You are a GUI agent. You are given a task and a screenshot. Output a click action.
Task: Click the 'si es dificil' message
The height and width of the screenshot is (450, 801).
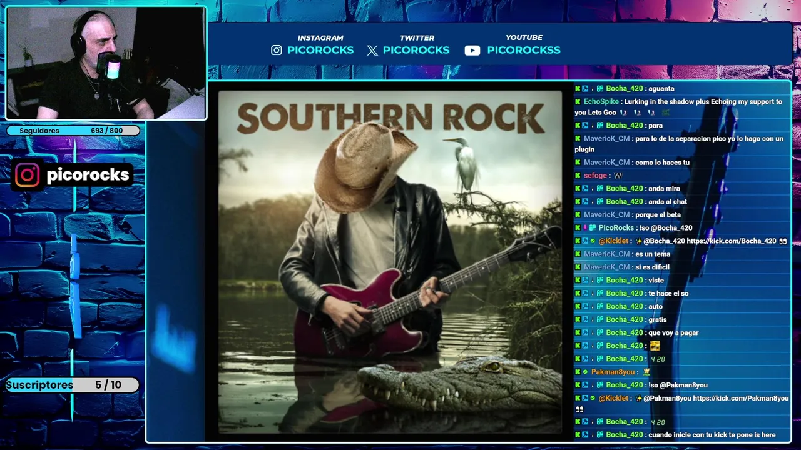[652, 267]
